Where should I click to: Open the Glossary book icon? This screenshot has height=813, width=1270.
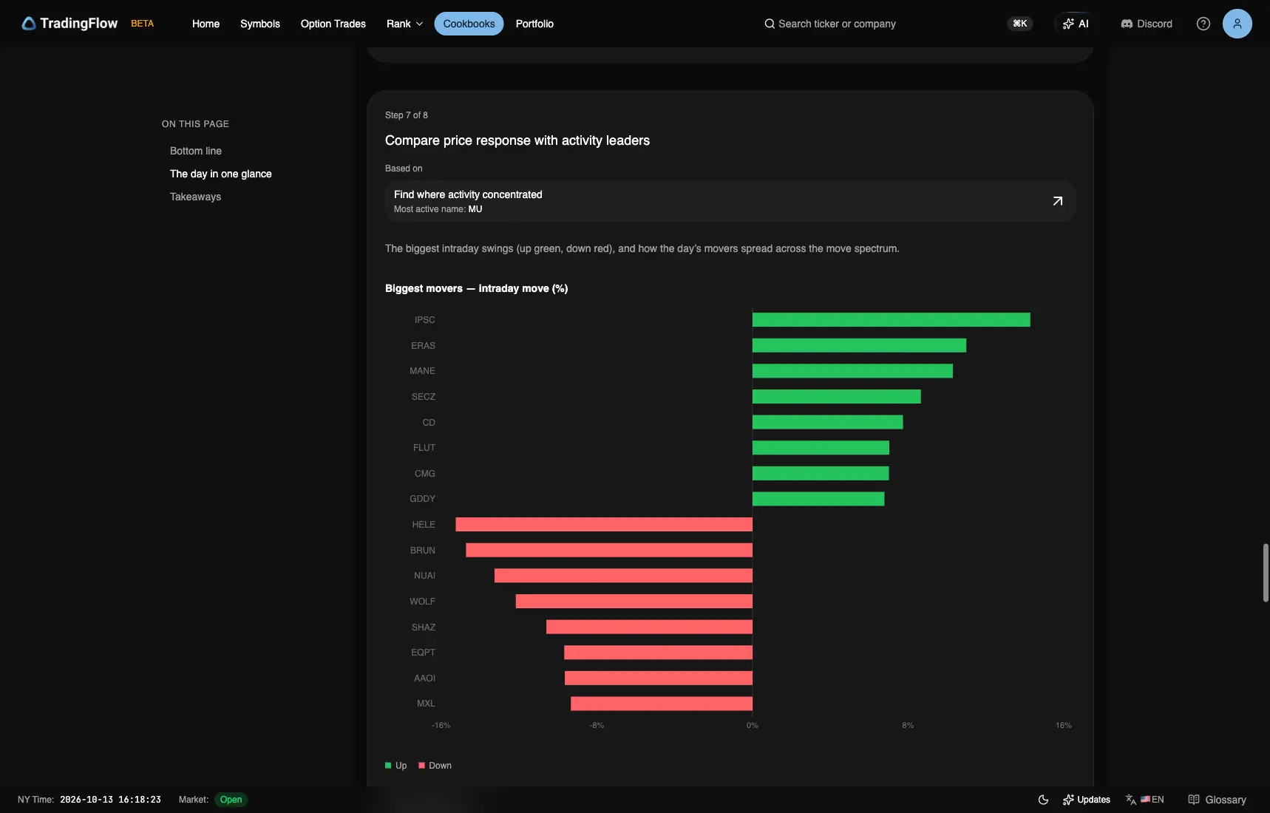pyautogui.click(x=1194, y=800)
